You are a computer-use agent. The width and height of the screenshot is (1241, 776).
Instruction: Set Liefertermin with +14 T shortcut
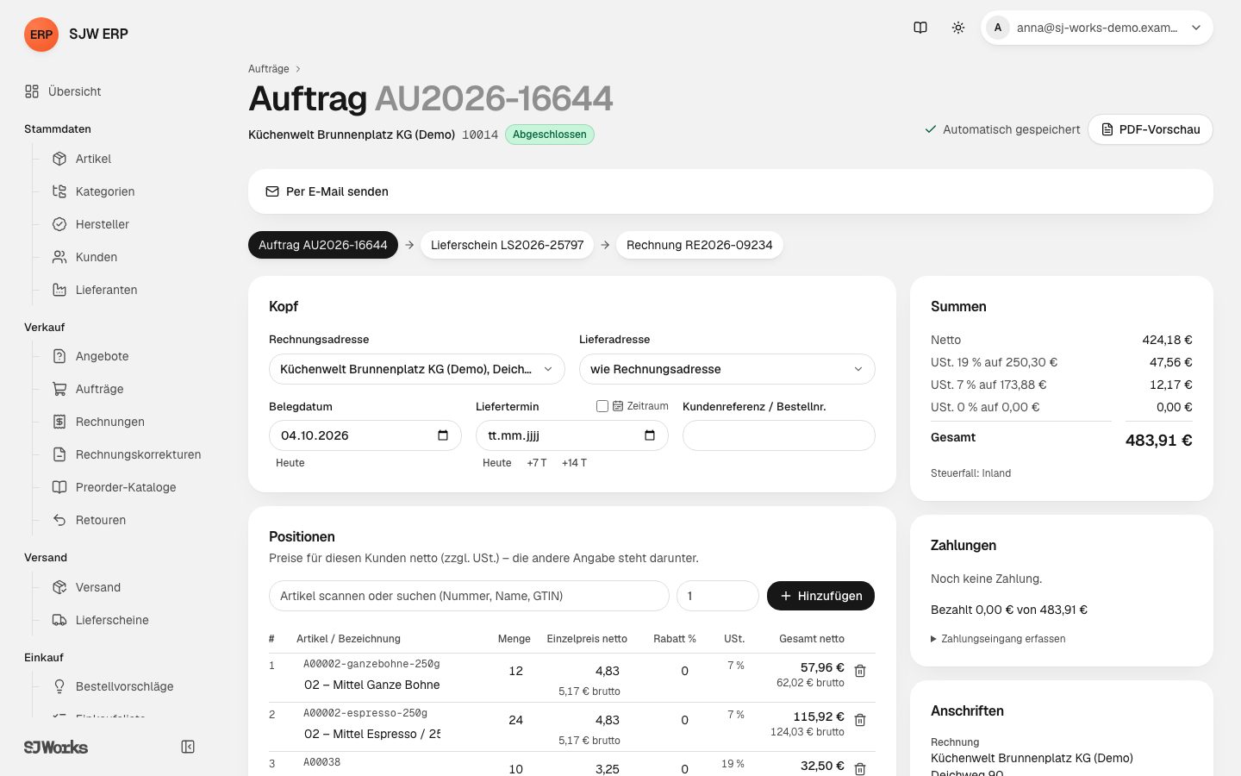click(574, 463)
